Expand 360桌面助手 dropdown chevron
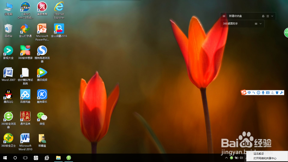 coord(260,24)
